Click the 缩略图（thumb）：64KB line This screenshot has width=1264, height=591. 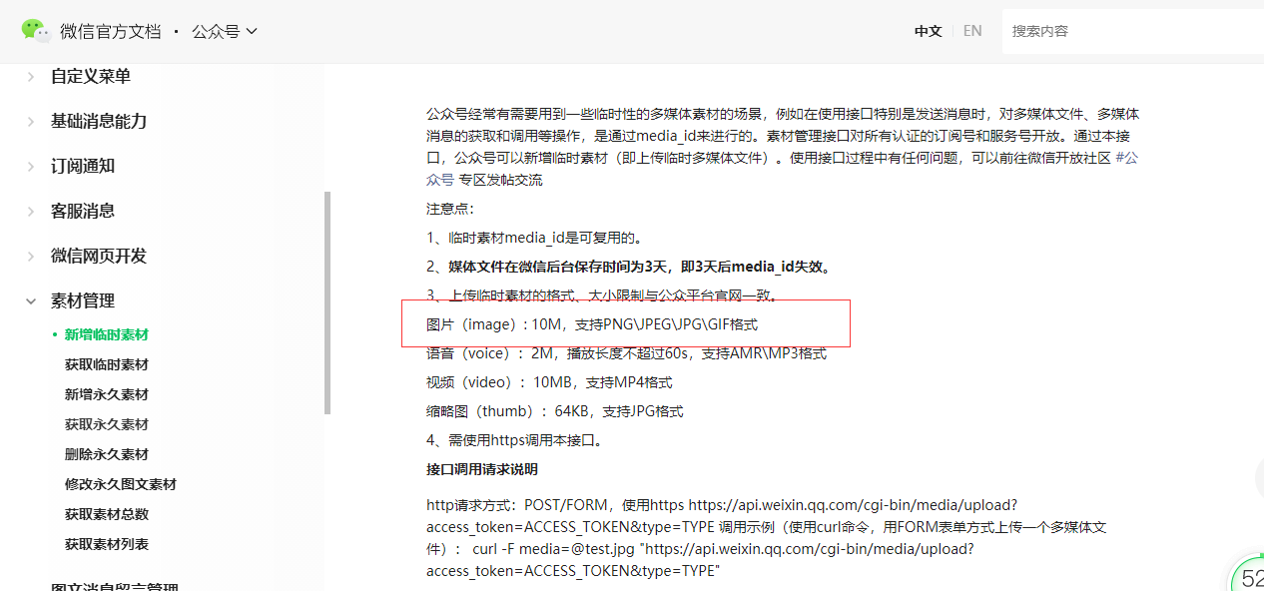[x=554, y=412]
